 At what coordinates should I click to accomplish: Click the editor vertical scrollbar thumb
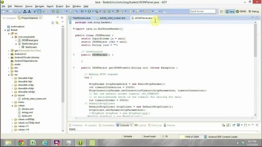[x=255, y=40]
